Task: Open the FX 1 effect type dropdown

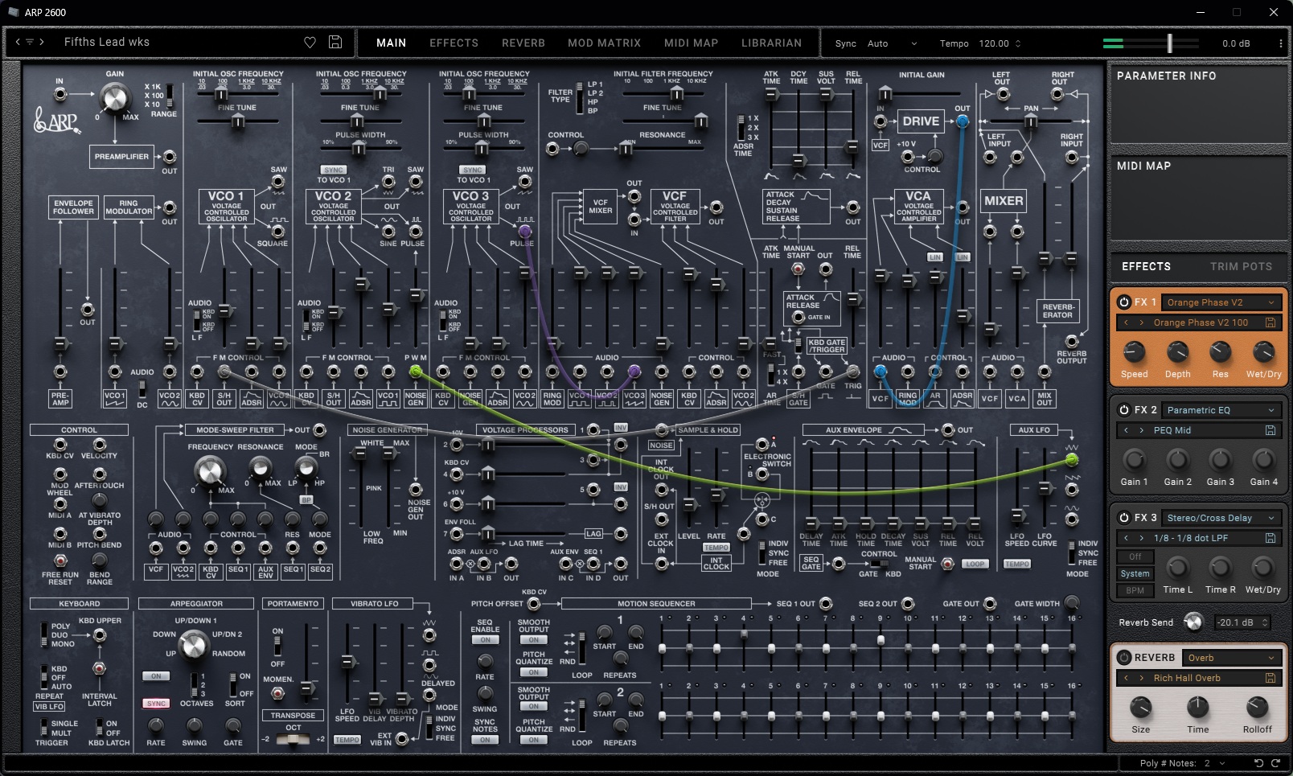Action: click(x=1221, y=302)
